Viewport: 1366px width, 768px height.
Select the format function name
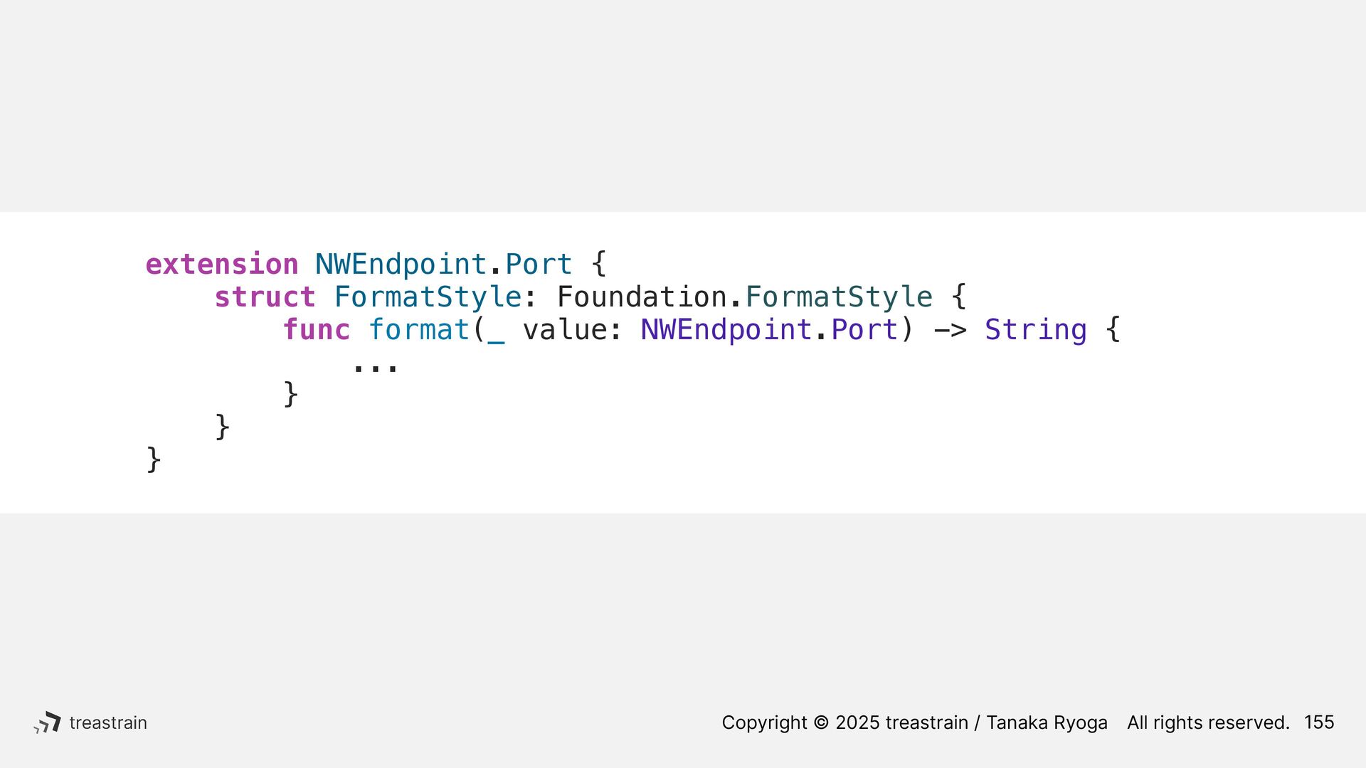point(419,330)
